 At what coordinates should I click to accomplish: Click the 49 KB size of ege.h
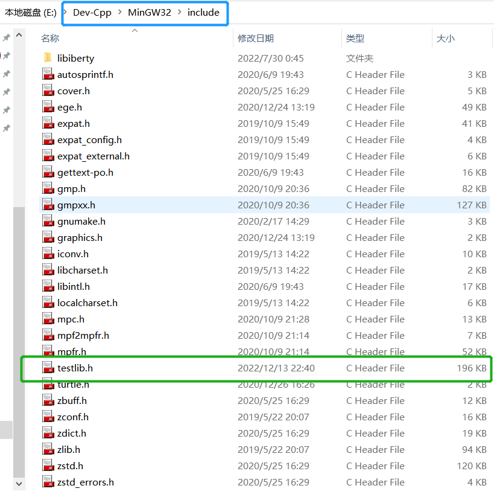pos(474,107)
